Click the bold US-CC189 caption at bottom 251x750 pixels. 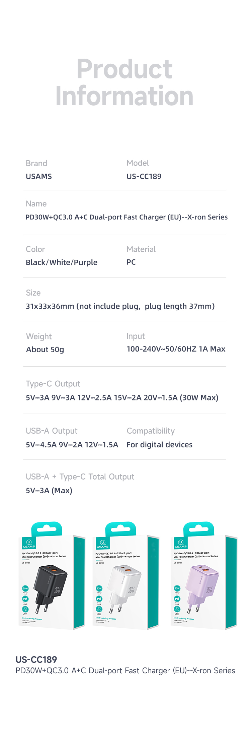coord(36,660)
